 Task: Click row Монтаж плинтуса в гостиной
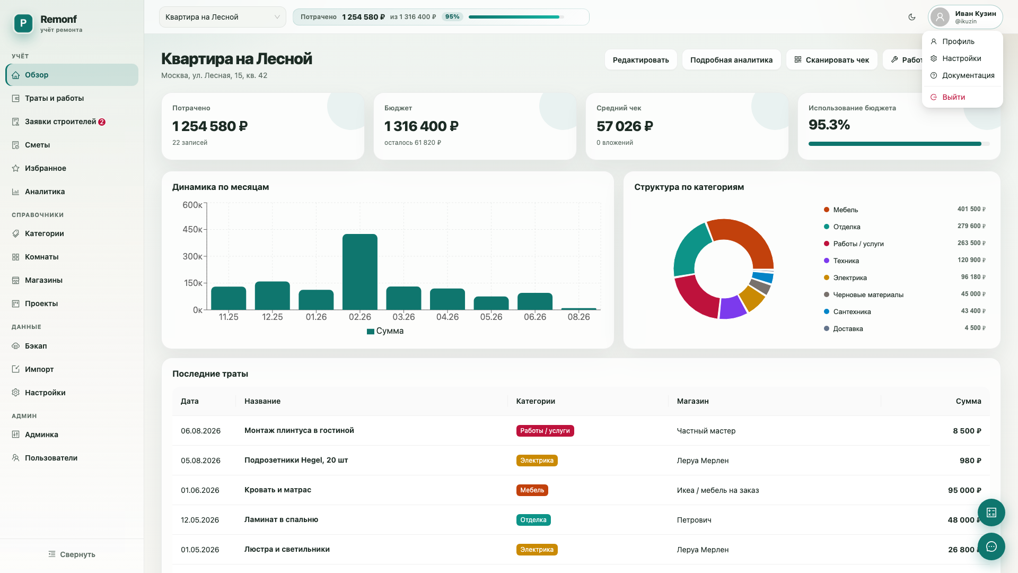[581, 431]
